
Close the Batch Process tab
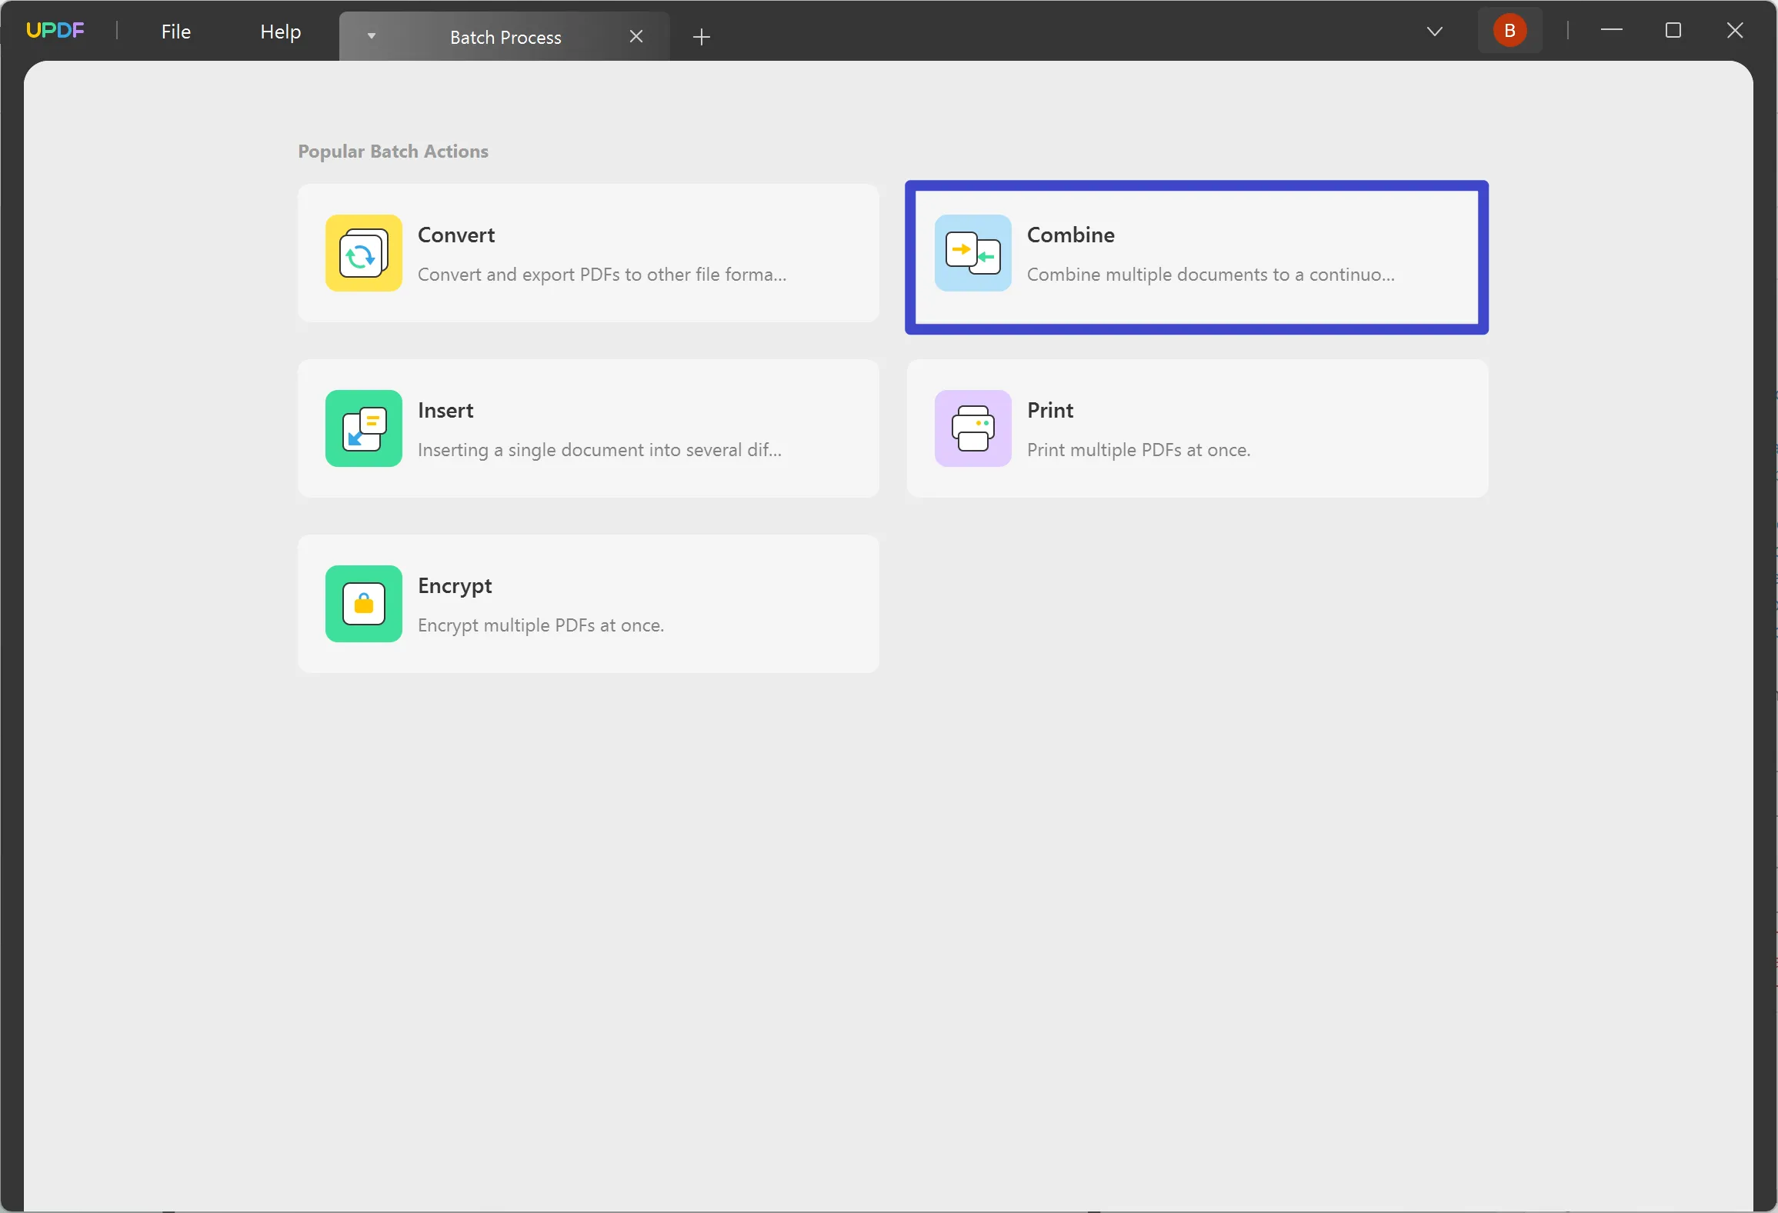pyautogui.click(x=635, y=36)
